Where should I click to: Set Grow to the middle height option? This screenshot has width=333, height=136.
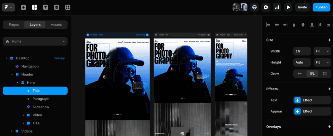[312, 74]
